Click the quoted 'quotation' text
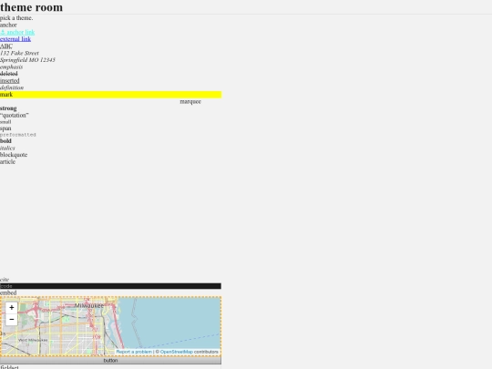The image size is (492, 369). 15,115
